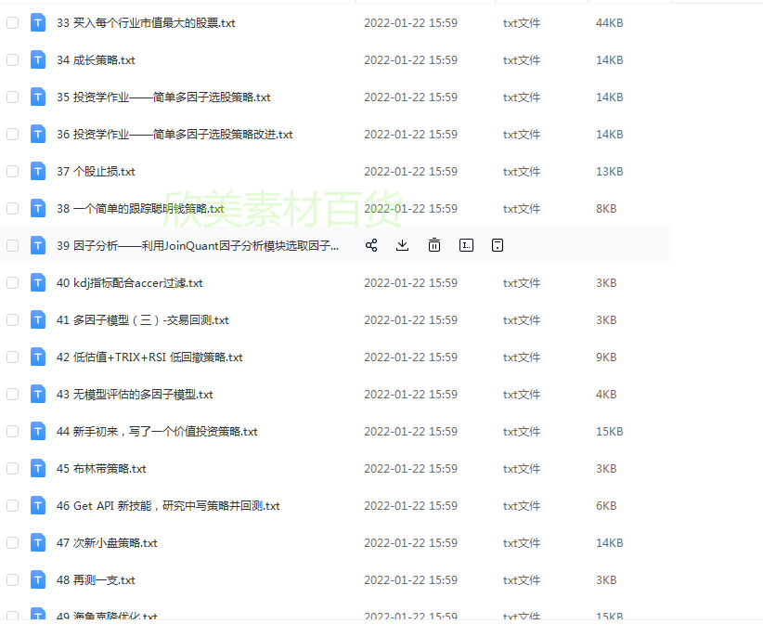The image size is (763, 637).
Task: Click the 13KB size of file 37
Action: [x=609, y=171]
